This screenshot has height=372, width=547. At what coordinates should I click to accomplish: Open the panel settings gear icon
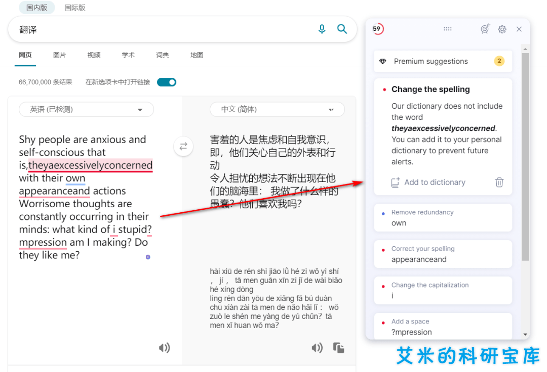(502, 29)
